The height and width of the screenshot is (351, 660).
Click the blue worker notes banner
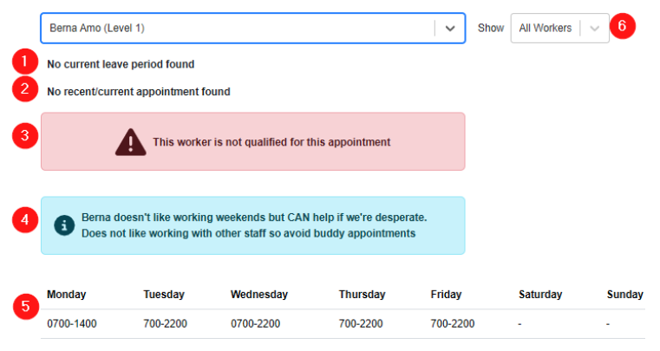click(252, 225)
